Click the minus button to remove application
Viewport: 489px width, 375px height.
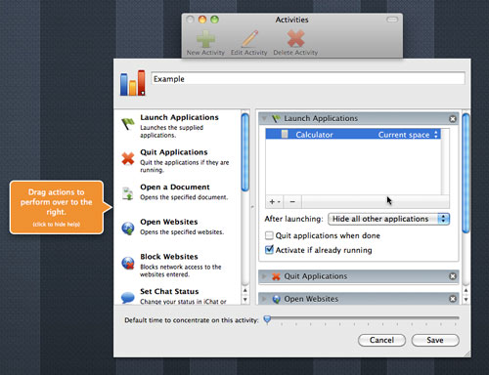(x=292, y=202)
